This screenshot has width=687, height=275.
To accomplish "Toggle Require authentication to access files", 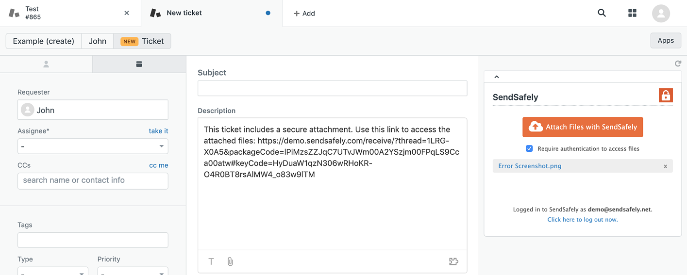I will (x=529, y=148).
